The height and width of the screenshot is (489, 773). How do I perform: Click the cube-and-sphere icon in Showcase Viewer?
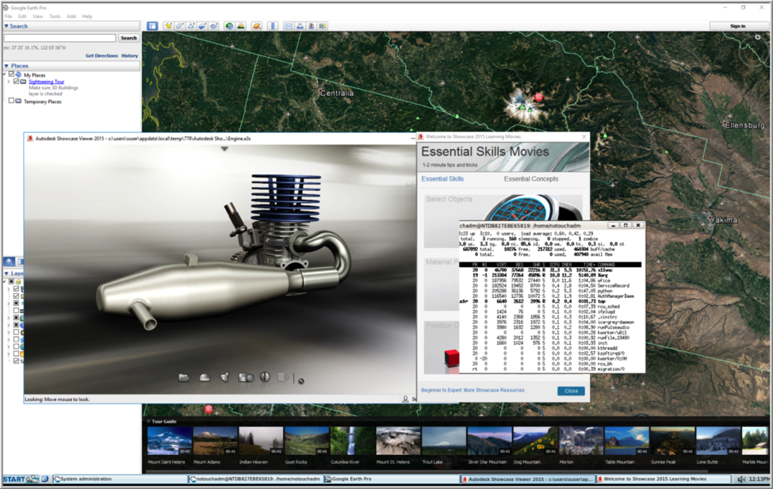click(246, 377)
